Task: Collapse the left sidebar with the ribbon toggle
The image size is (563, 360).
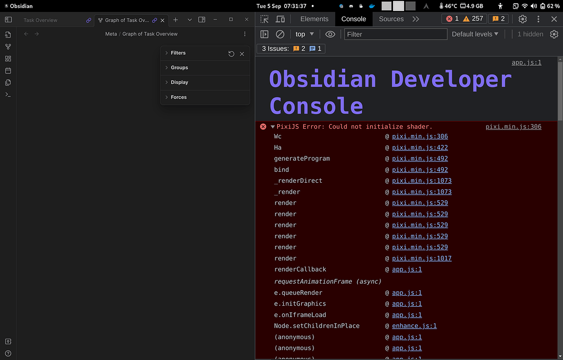Action: 8,19
